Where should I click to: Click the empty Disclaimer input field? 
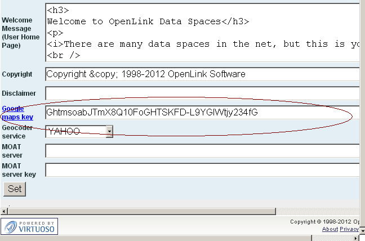202,93
